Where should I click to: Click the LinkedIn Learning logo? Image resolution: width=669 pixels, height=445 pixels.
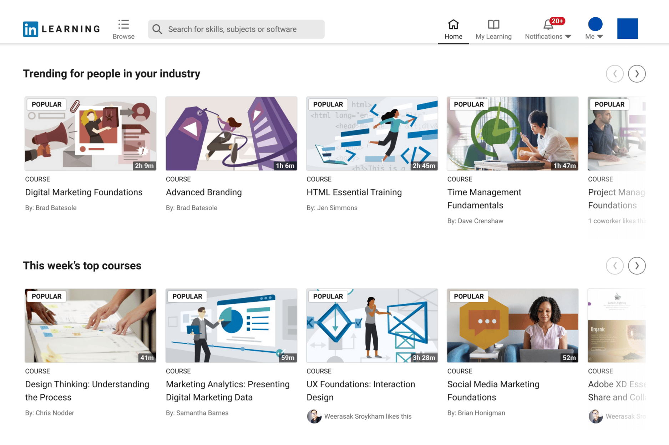point(61,29)
